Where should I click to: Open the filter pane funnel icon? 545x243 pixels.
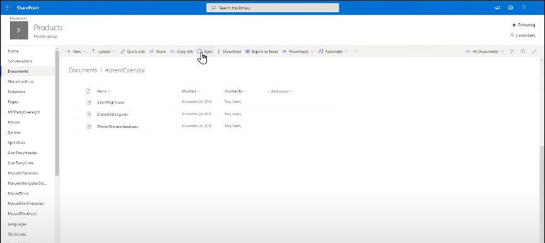(x=512, y=51)
